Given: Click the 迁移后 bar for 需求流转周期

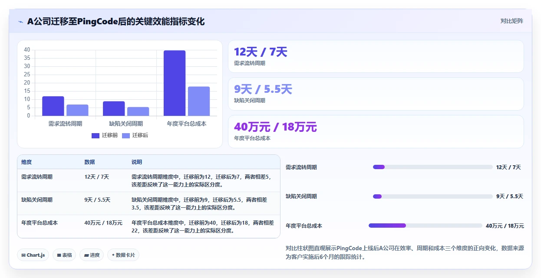Looking at the screenshot, I should (77, 110).
